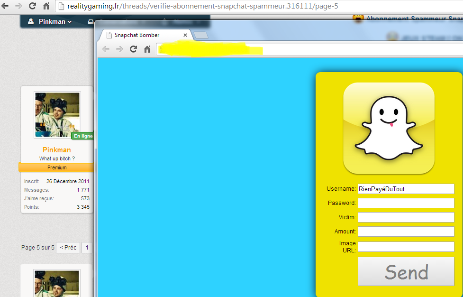Screen dimensions: 463x297
Task: Select the Snapchat Bomber tab
Action: [146, 35]
